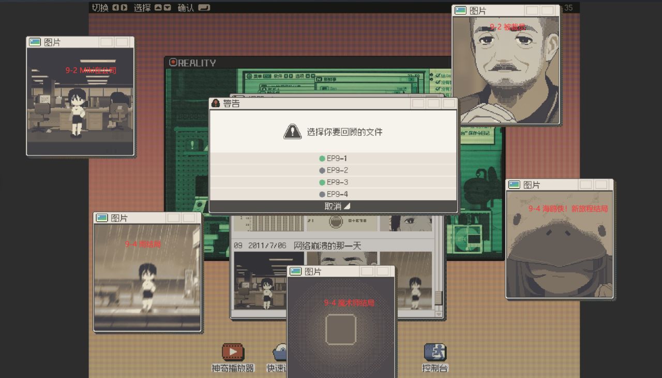662x378 pixels.
Task: Click 取消 to cancel the dialog
Action: [x=333, y=206]
